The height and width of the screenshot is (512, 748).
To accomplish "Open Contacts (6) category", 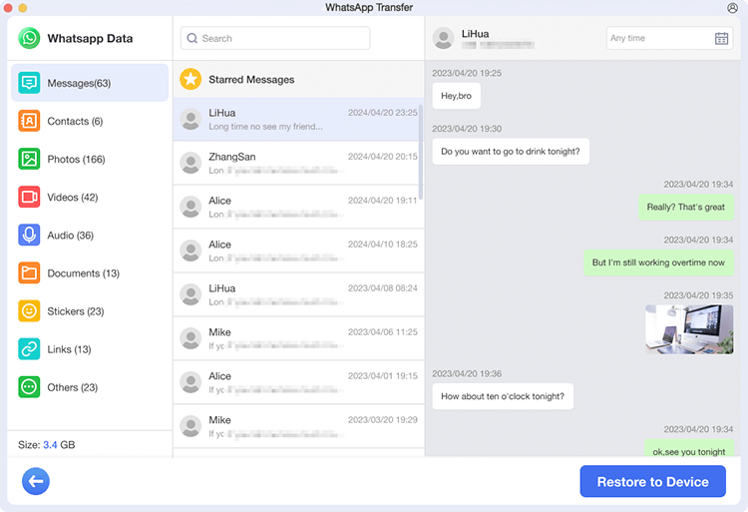I will tap(90, 121).
